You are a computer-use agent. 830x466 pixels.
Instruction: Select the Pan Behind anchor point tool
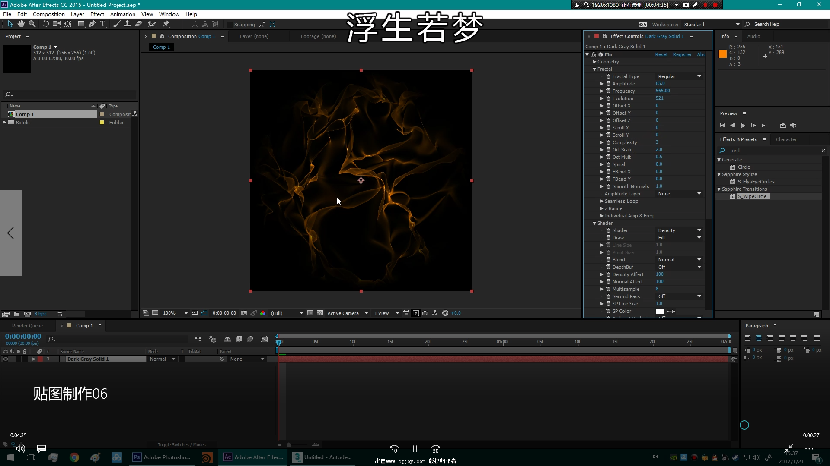(x=68, y=24)
